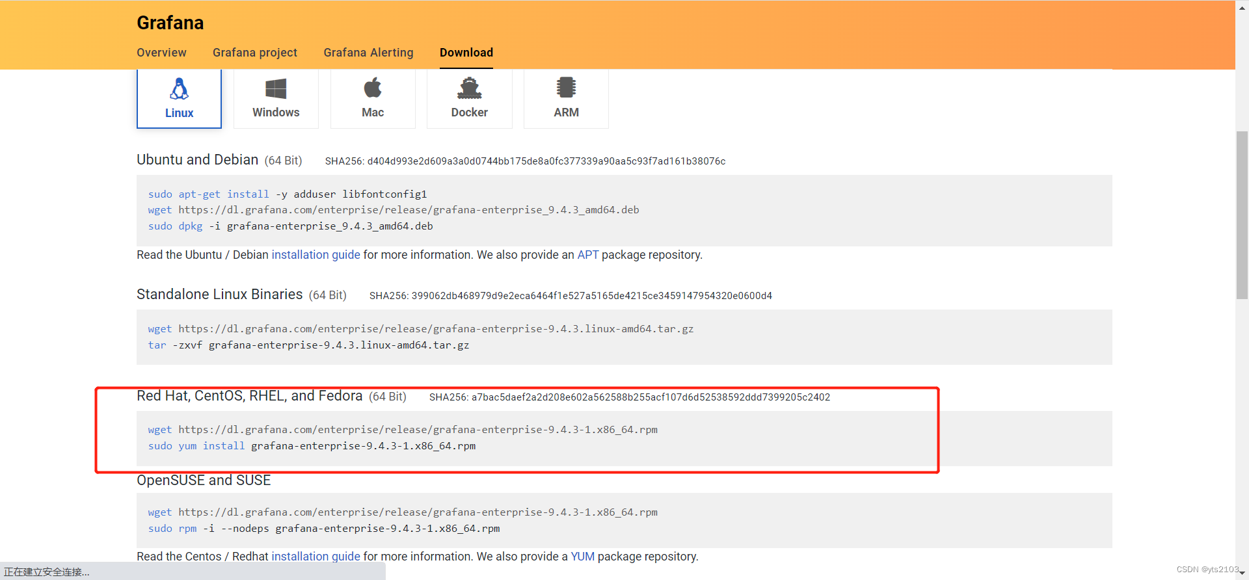Click the OpenSUSE wget rpm command
This screenshot has height=580, width=1249.
point(402,512)
